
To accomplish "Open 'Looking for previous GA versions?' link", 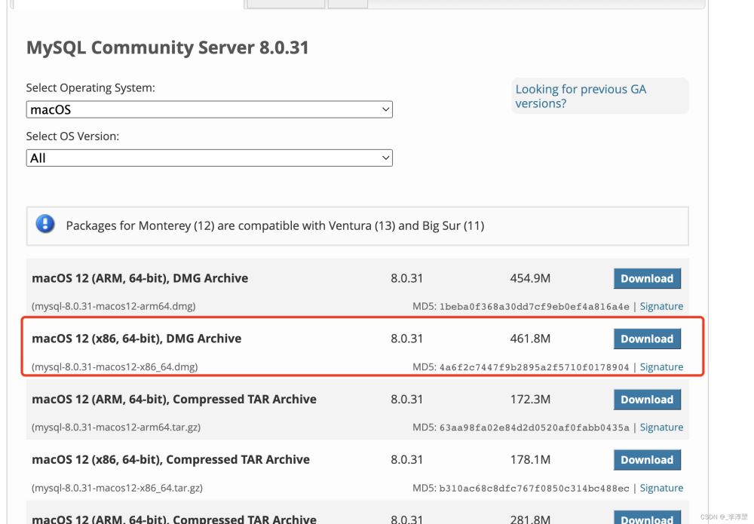I will pos(580,97).
